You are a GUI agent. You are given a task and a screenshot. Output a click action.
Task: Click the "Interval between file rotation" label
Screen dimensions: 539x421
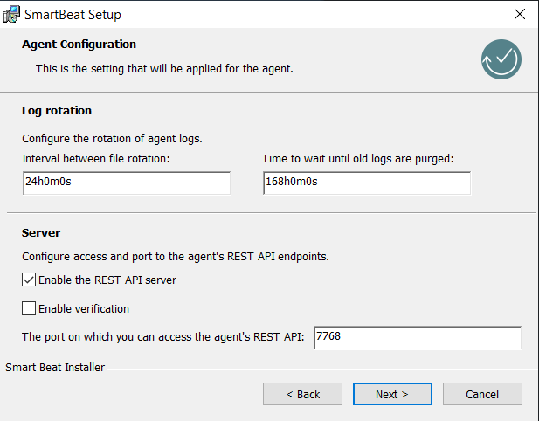(x=95, y=158)
